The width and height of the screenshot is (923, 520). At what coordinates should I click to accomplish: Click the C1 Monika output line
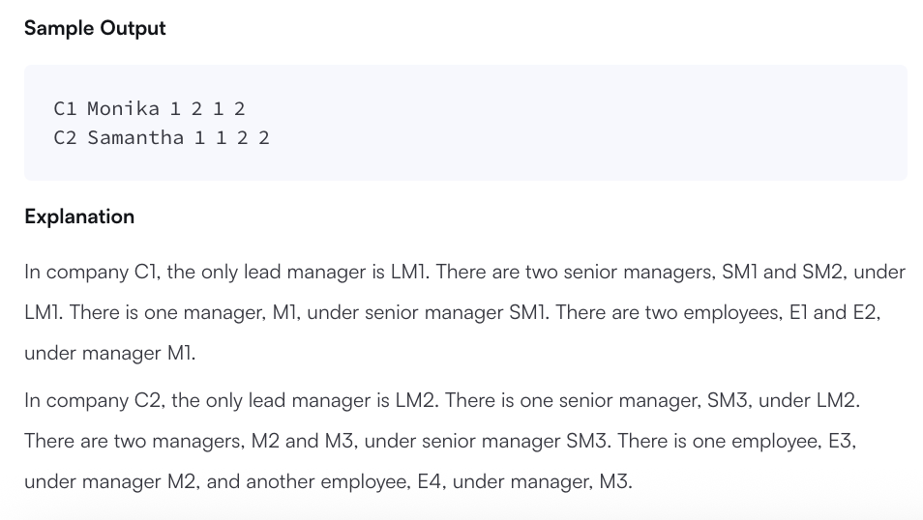coord(149,108)
